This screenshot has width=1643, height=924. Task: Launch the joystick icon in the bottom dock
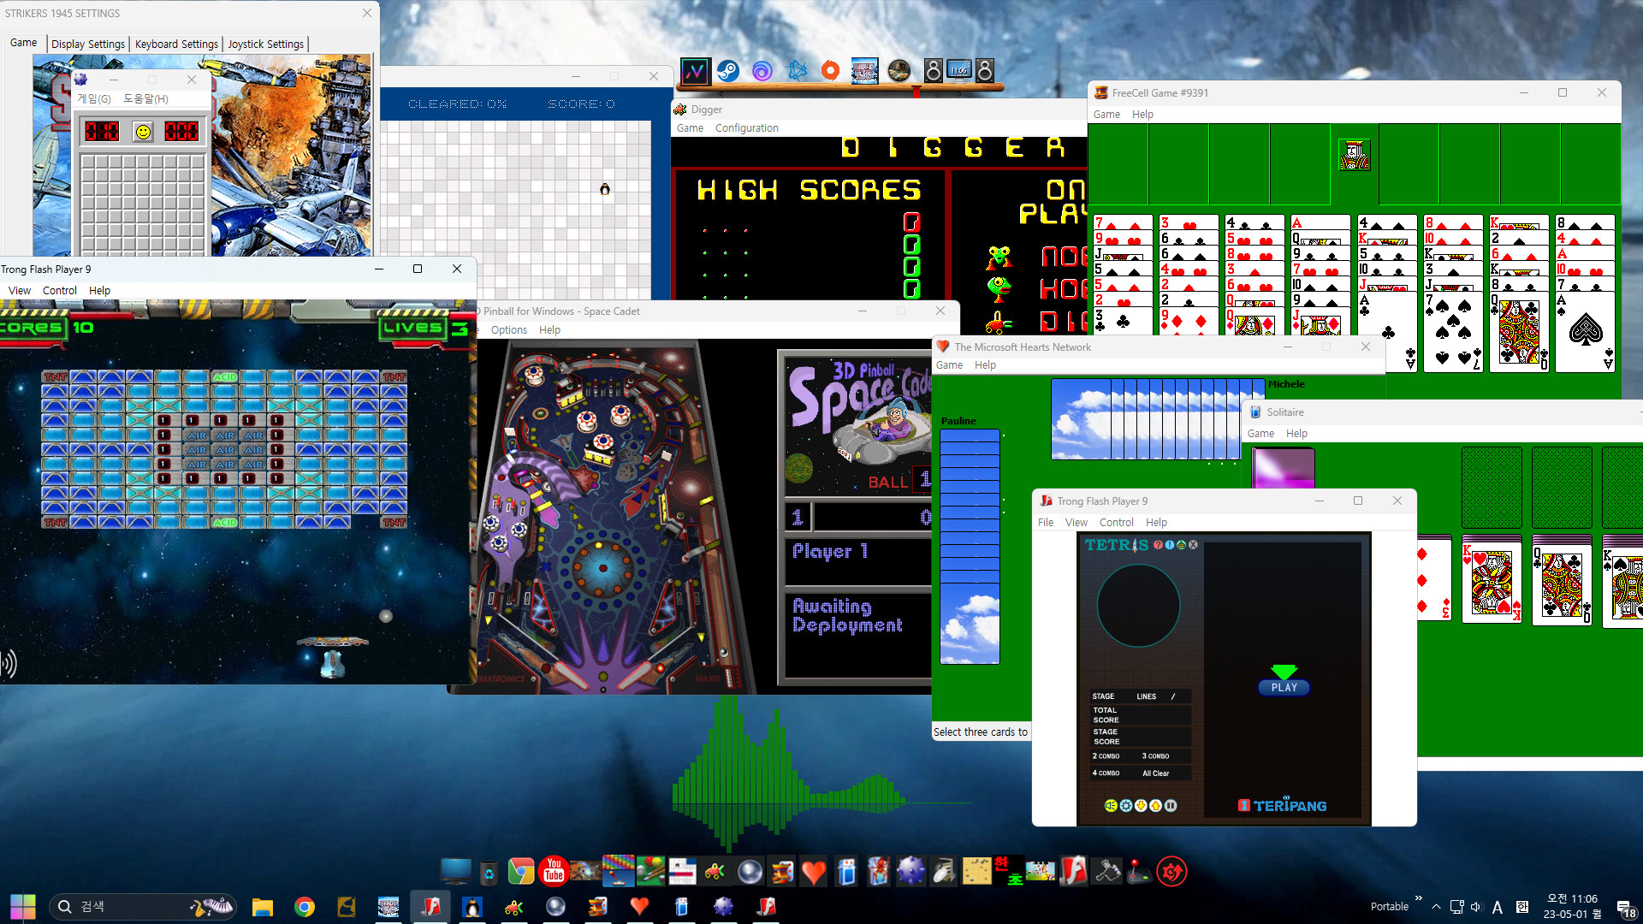1137,871
